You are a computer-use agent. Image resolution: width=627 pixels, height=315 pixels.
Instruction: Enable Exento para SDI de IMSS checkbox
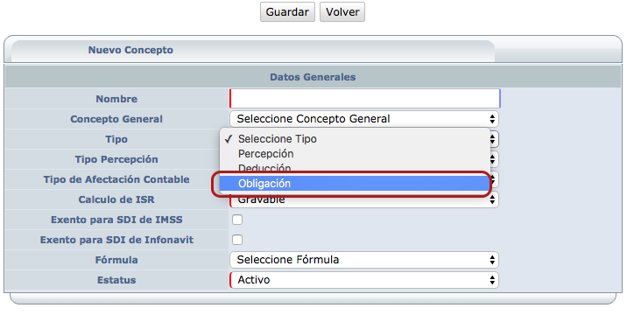(x=237, y=220)
